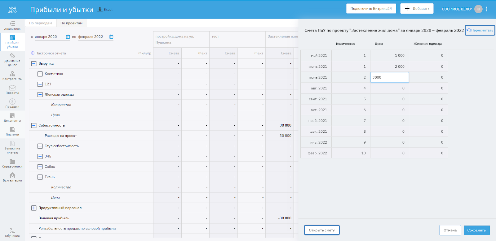Expand Стул себестоимость row
The image size is (496, 241).
40,146
